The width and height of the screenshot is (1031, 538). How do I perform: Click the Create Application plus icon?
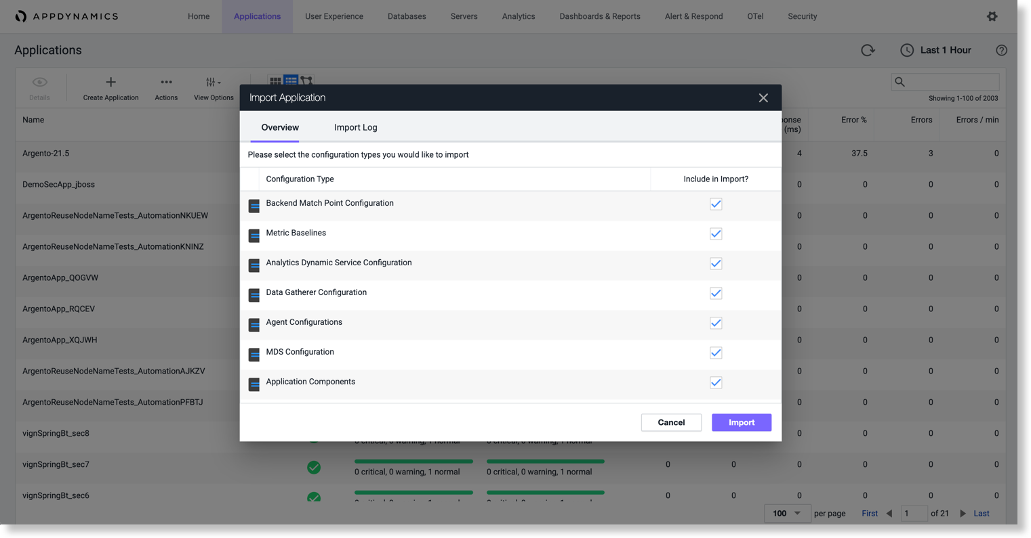coord(110,82)
